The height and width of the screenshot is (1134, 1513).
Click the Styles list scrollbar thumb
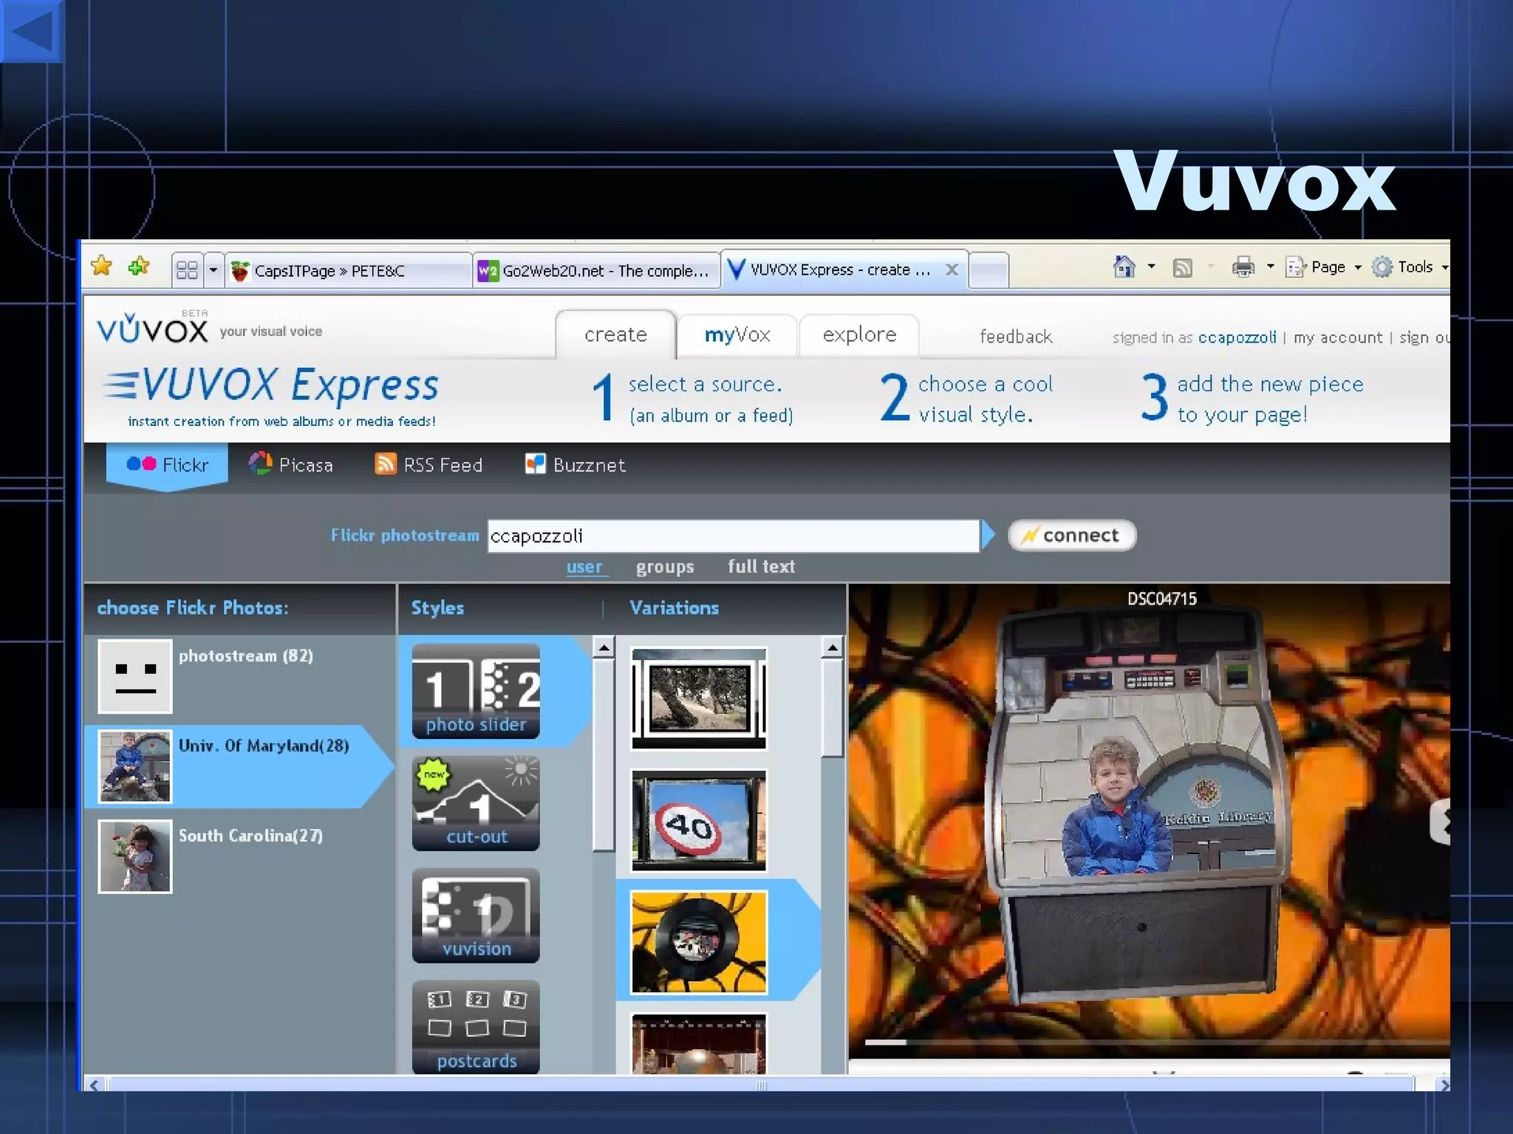[604, 755]
